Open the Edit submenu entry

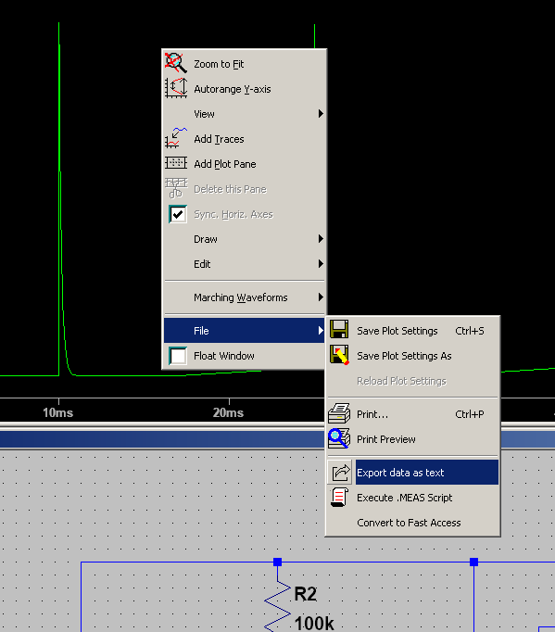245,264
